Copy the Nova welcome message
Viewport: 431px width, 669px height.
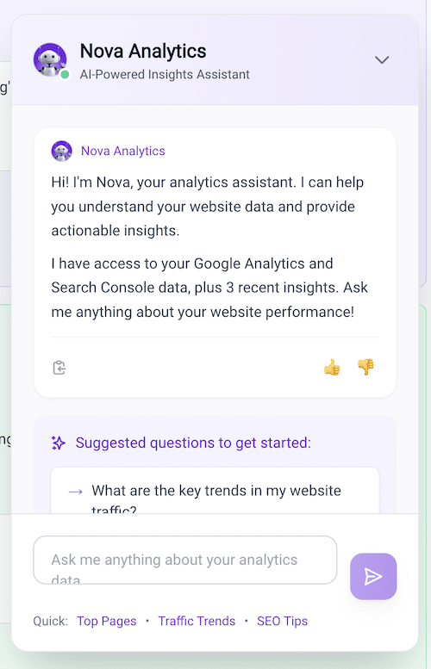59,368
